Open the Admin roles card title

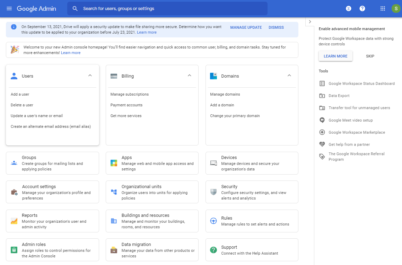coord(34,245)
